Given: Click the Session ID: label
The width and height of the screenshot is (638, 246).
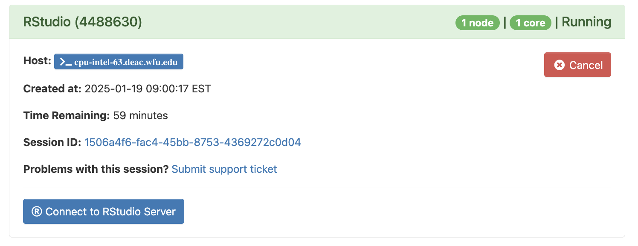Looking at the screenshot, I should pos(52,142).
